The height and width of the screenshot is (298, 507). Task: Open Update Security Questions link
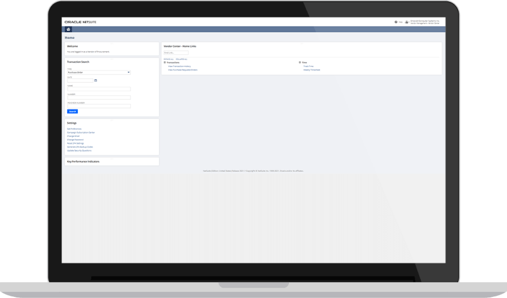pos(79,150)
